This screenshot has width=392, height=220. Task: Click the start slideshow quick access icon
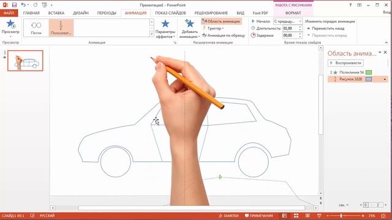45,5
